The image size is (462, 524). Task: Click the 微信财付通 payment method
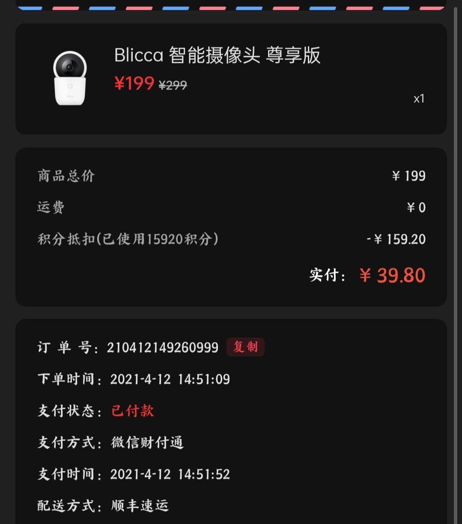point(147,443)
